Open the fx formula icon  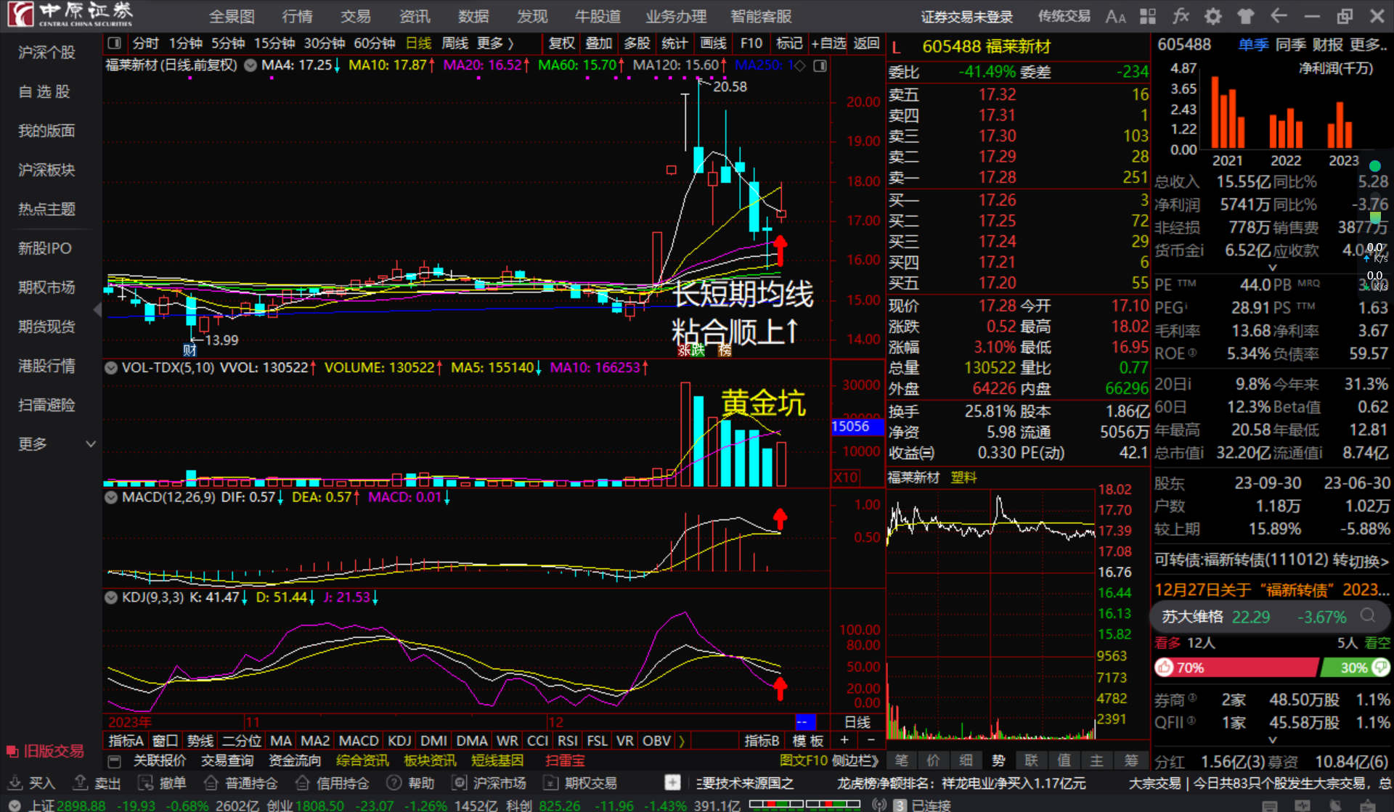1181,16
